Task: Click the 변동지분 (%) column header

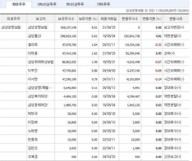Action: pyautogui.click(x=152, y=19)
